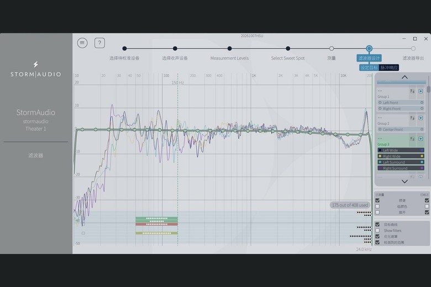Click the 'Theater 1' text
The image size is (431, 287).
point(36,129)
